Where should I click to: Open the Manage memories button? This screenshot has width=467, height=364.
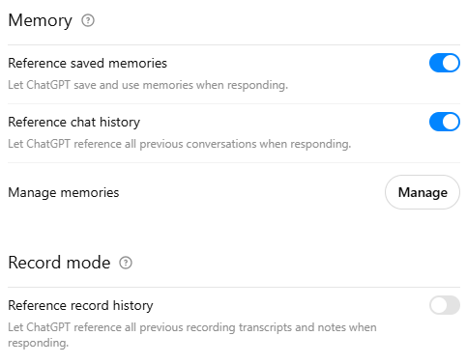click(423, 192)
